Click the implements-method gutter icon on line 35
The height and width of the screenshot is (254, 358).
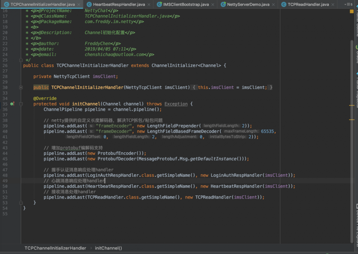[12, 104]
